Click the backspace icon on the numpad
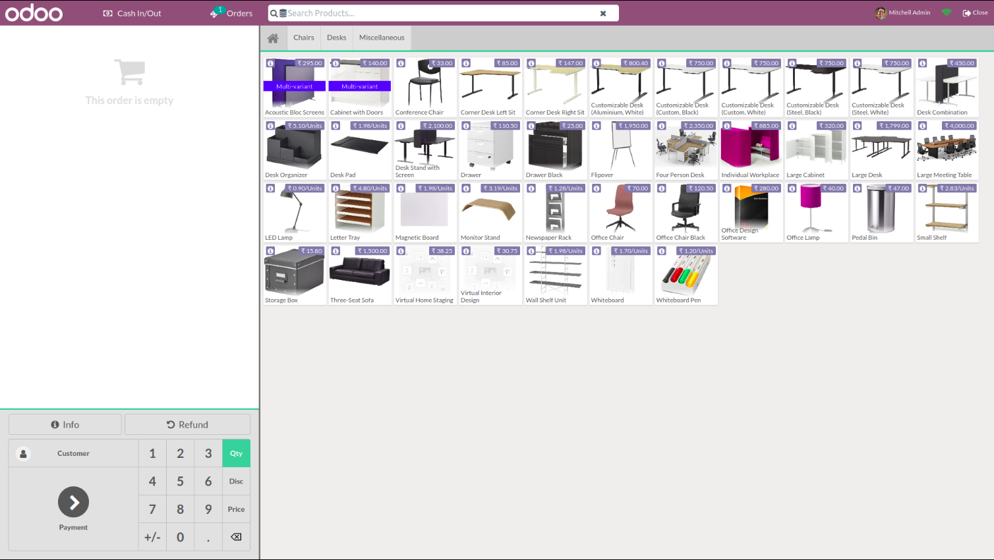The width and height of the screenshot is (994, 560). [236, 537]
